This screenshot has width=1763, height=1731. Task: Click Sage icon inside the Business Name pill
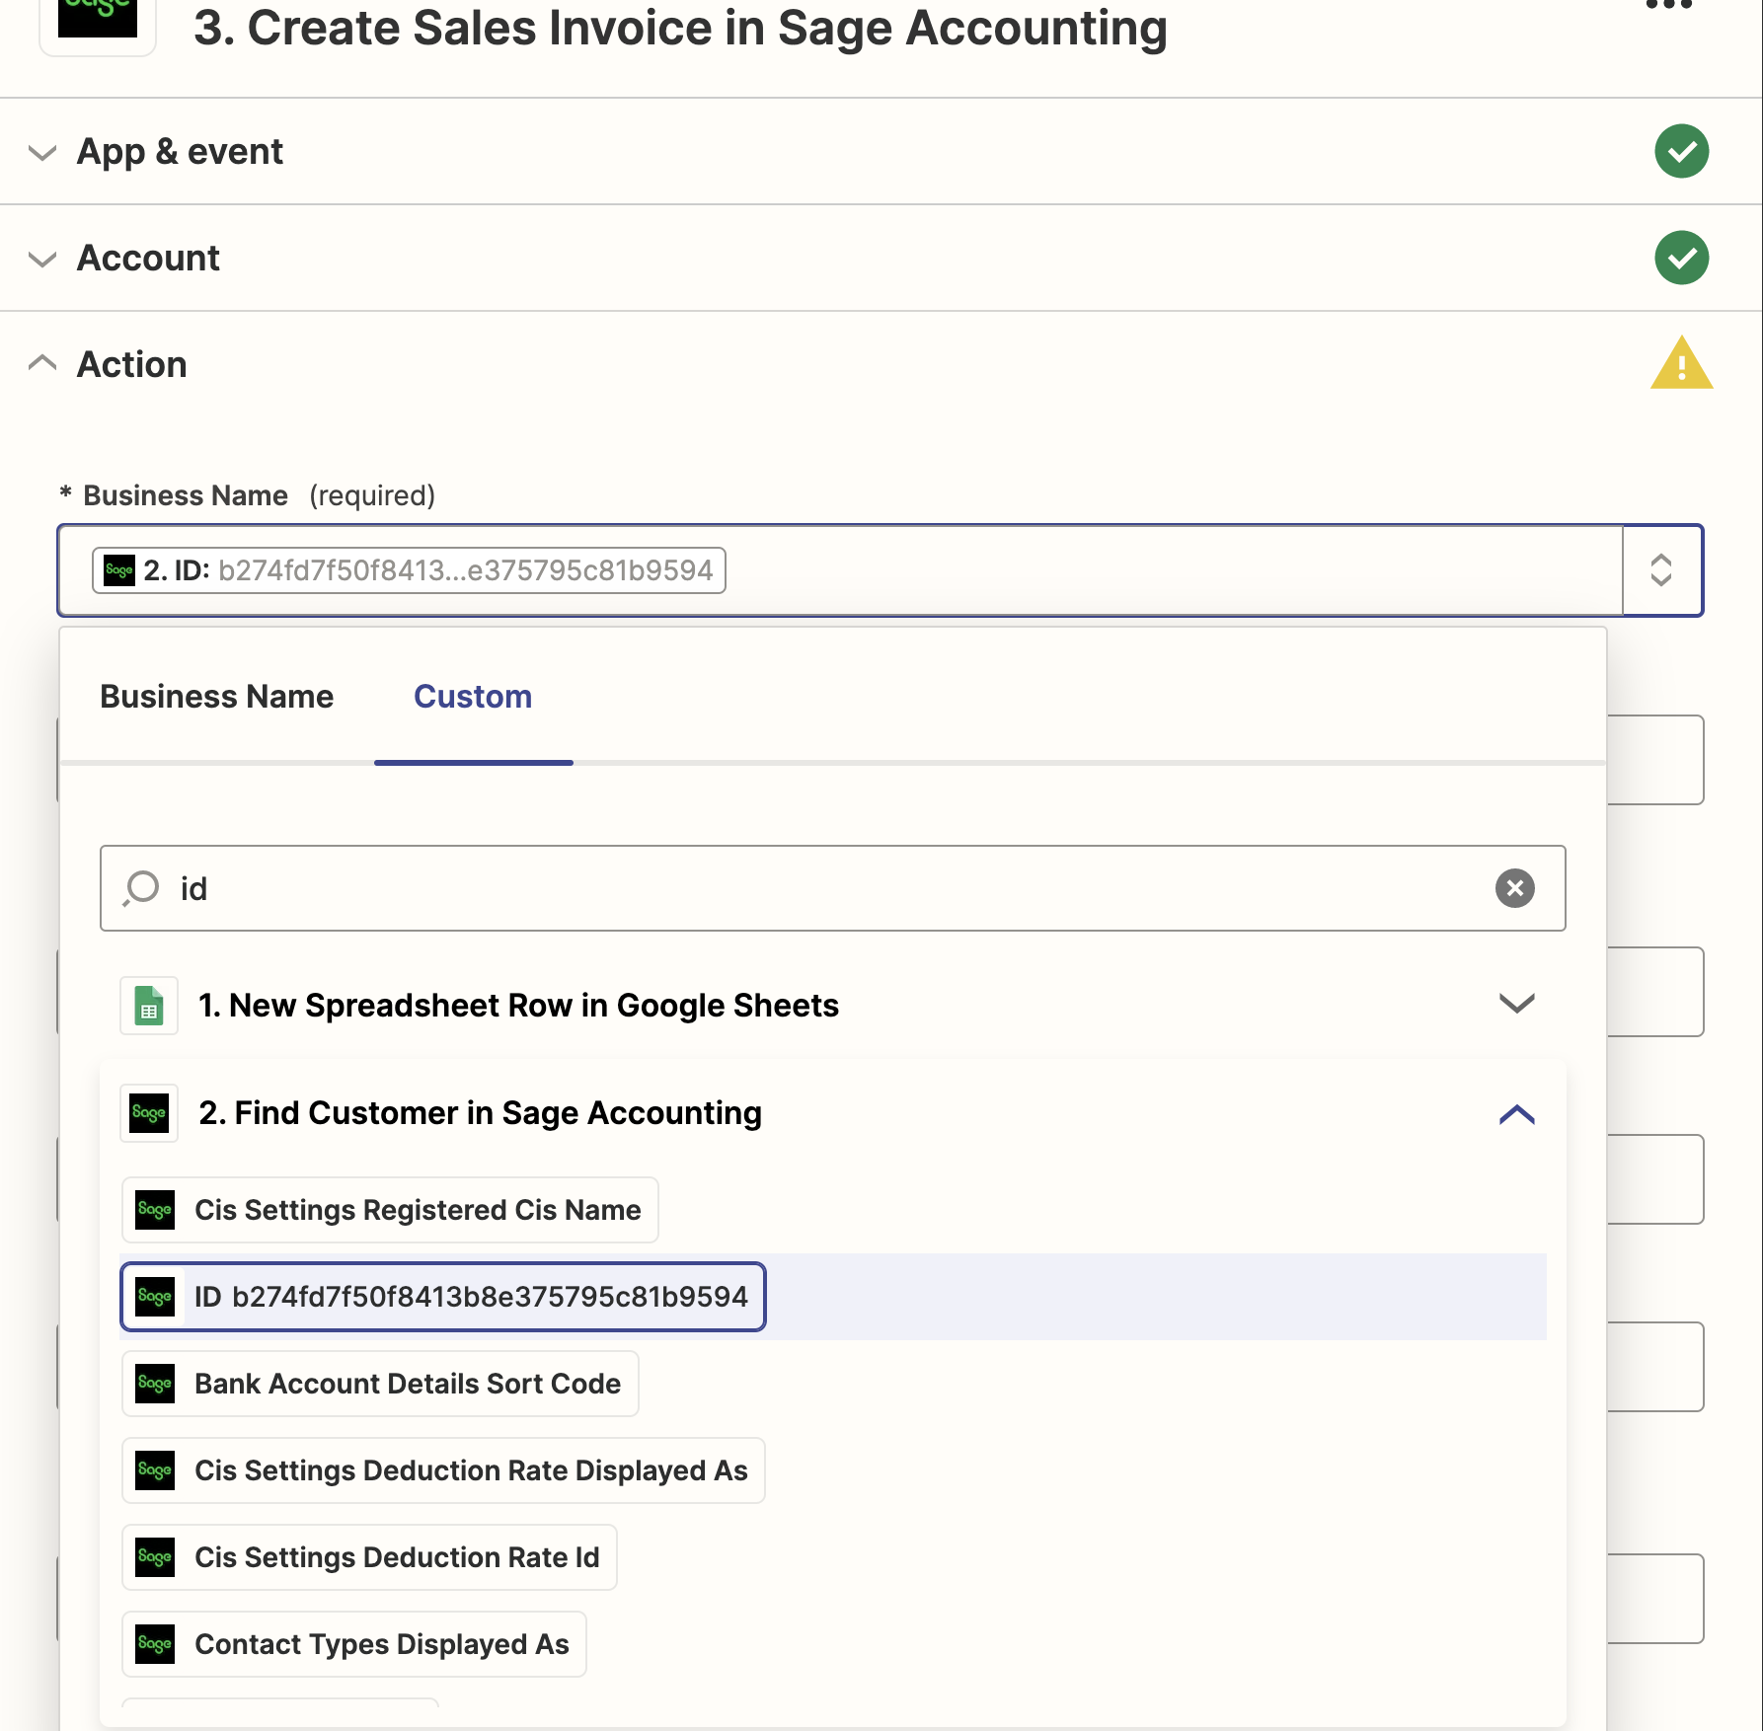pyautogui.click(x=119, y=570)
